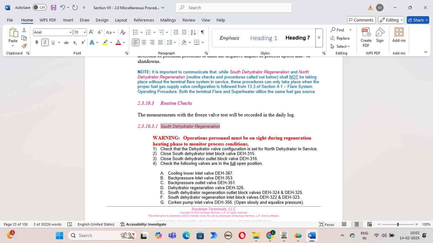433x243 pixels.
Task: Toggle Bold formatting
Action: point(37,42)
